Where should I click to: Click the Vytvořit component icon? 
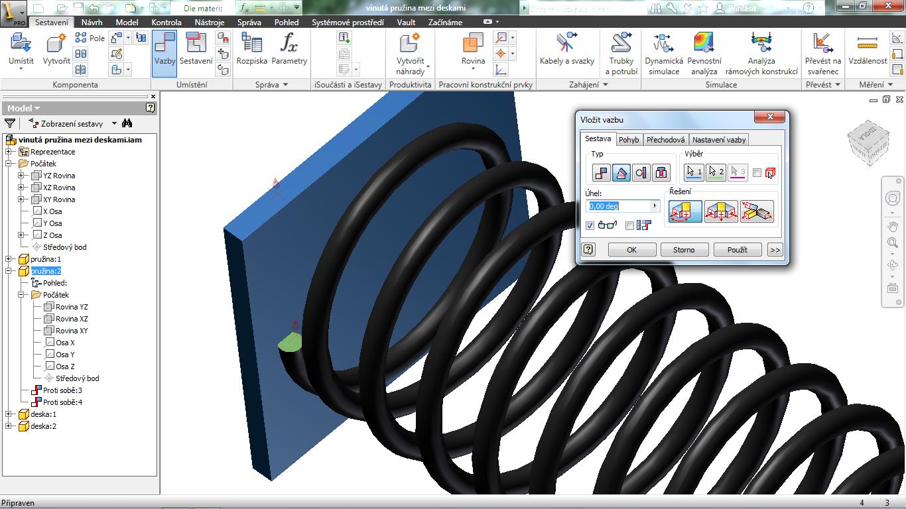click(x=56, y=44)
